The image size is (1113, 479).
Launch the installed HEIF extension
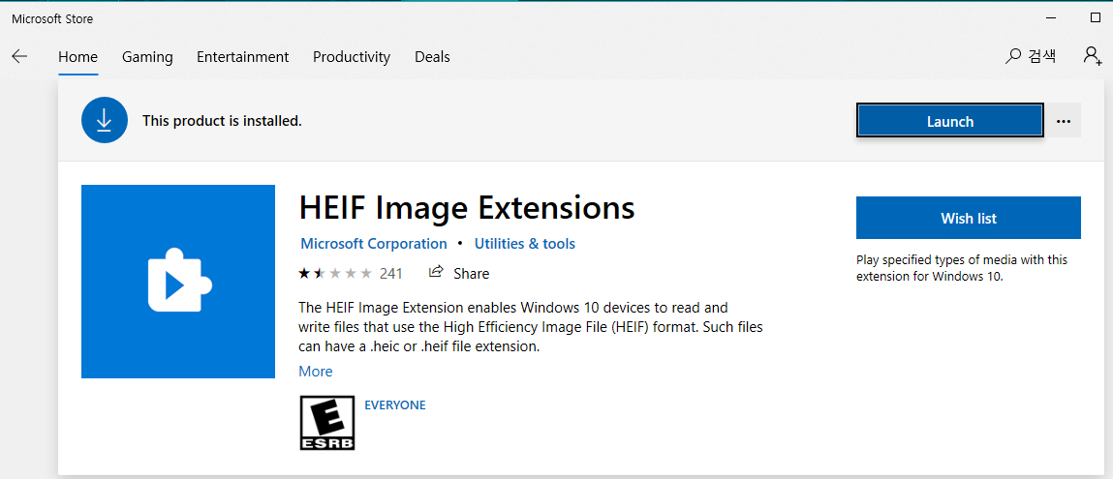point(949,121)
